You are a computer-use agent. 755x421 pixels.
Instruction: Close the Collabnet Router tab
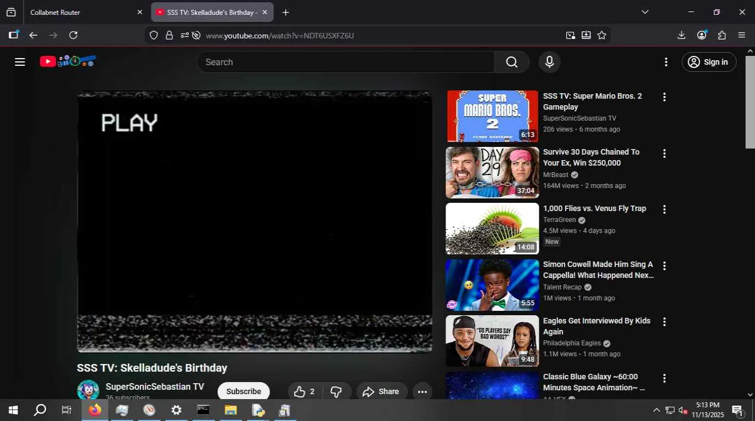pos(139,12)
